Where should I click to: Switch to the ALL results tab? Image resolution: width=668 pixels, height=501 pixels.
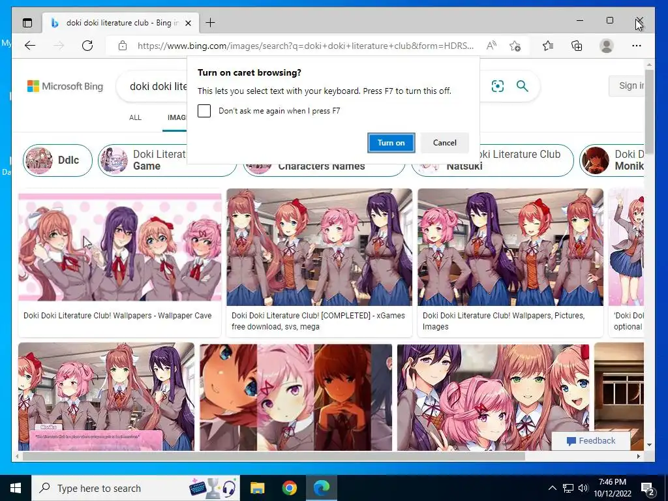pos(135,117)
